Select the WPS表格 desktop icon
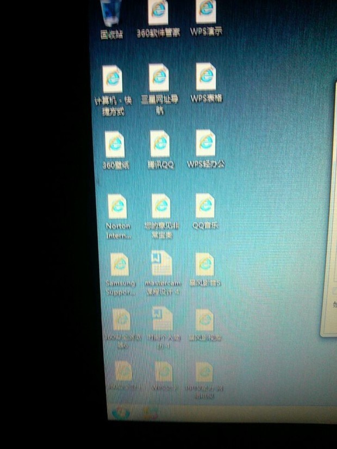The width and height of the screenshot is (337, 449). tap(207, 77)
